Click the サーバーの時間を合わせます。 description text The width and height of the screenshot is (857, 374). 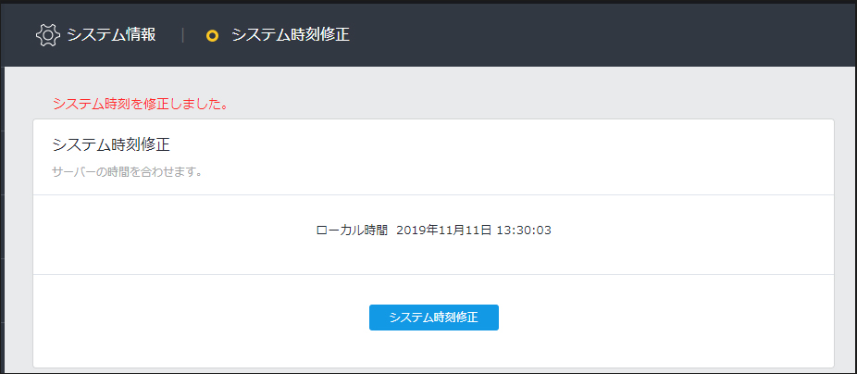click(x=128, y=172)
